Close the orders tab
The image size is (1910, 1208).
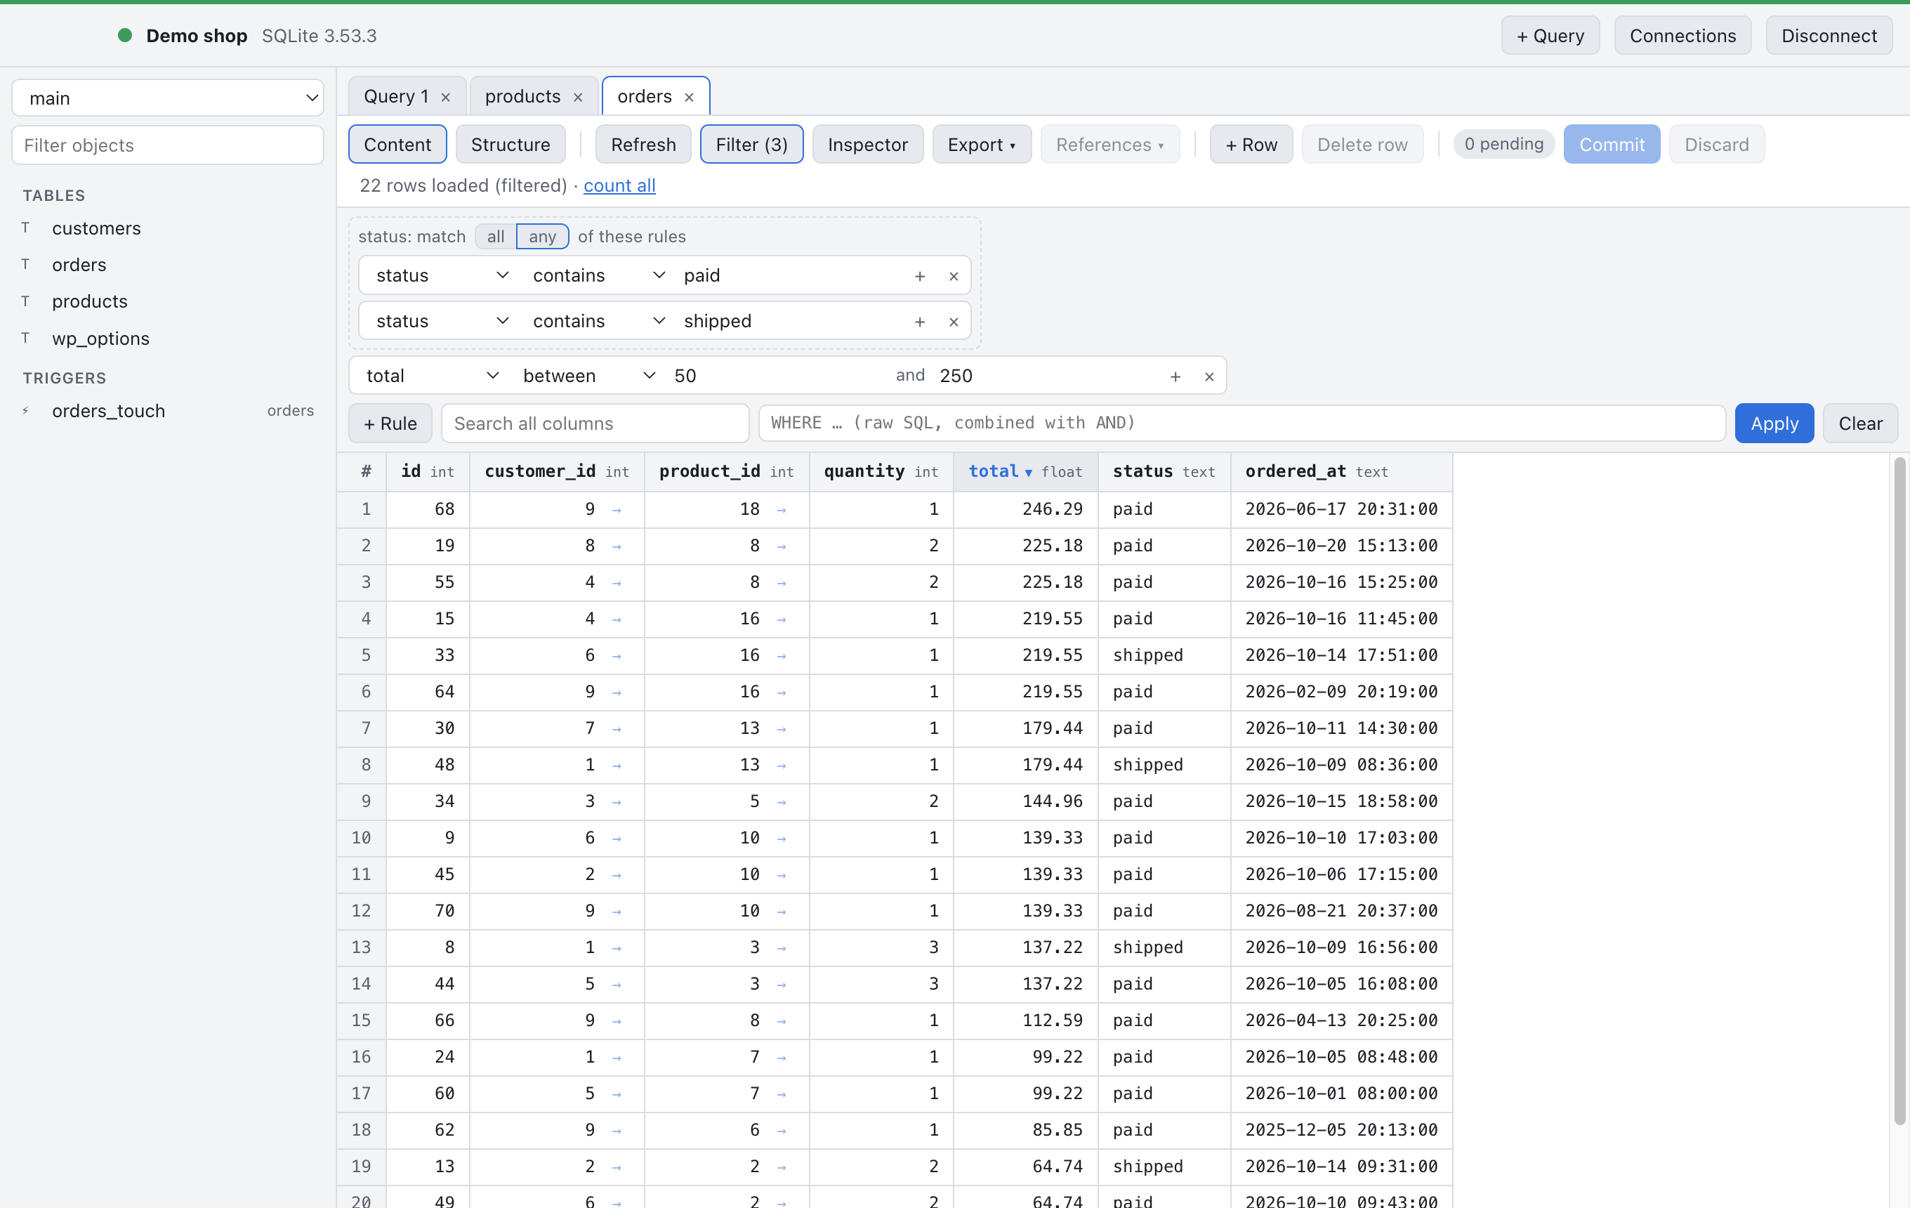(690, 97)
